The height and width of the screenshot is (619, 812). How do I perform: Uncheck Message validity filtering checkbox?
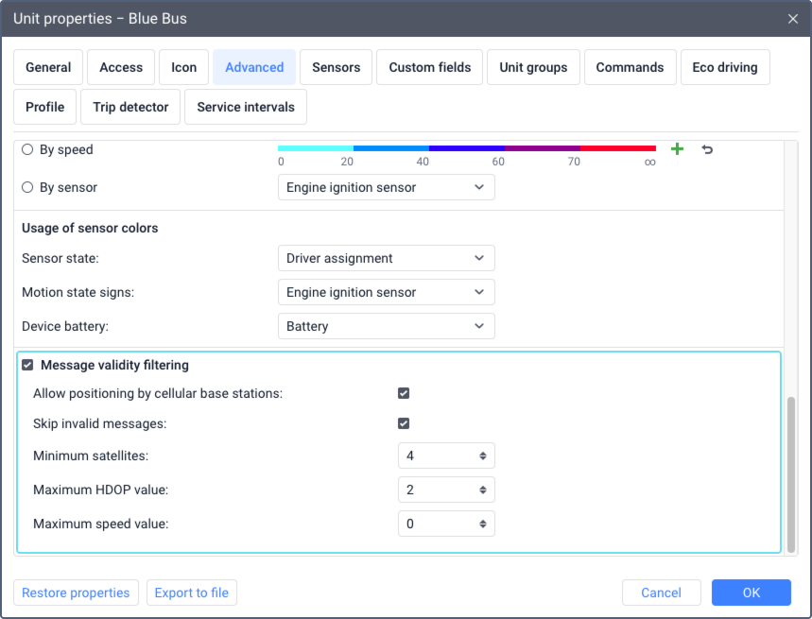27,366
